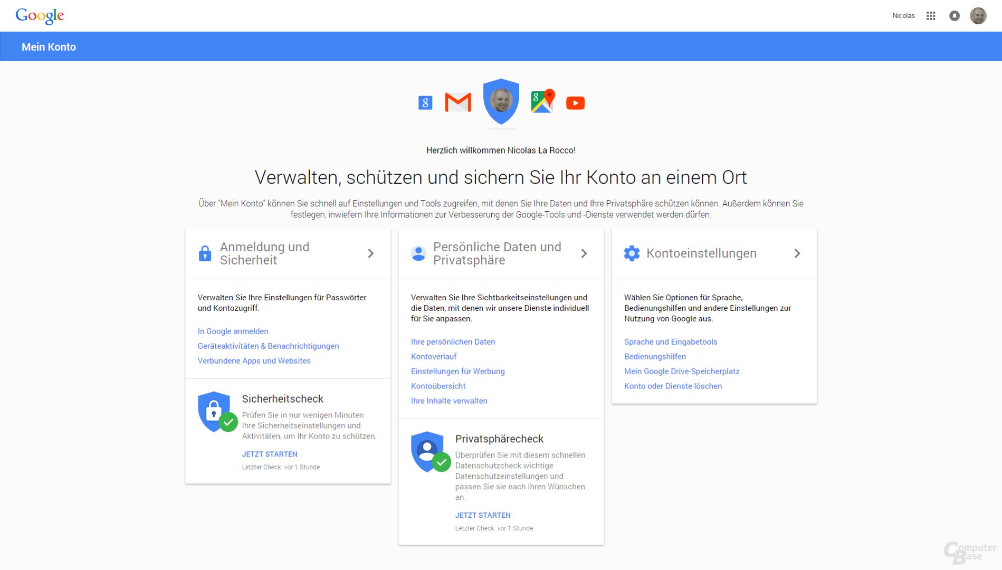Open Sprache und Eingabetools link

coord(670,342)
